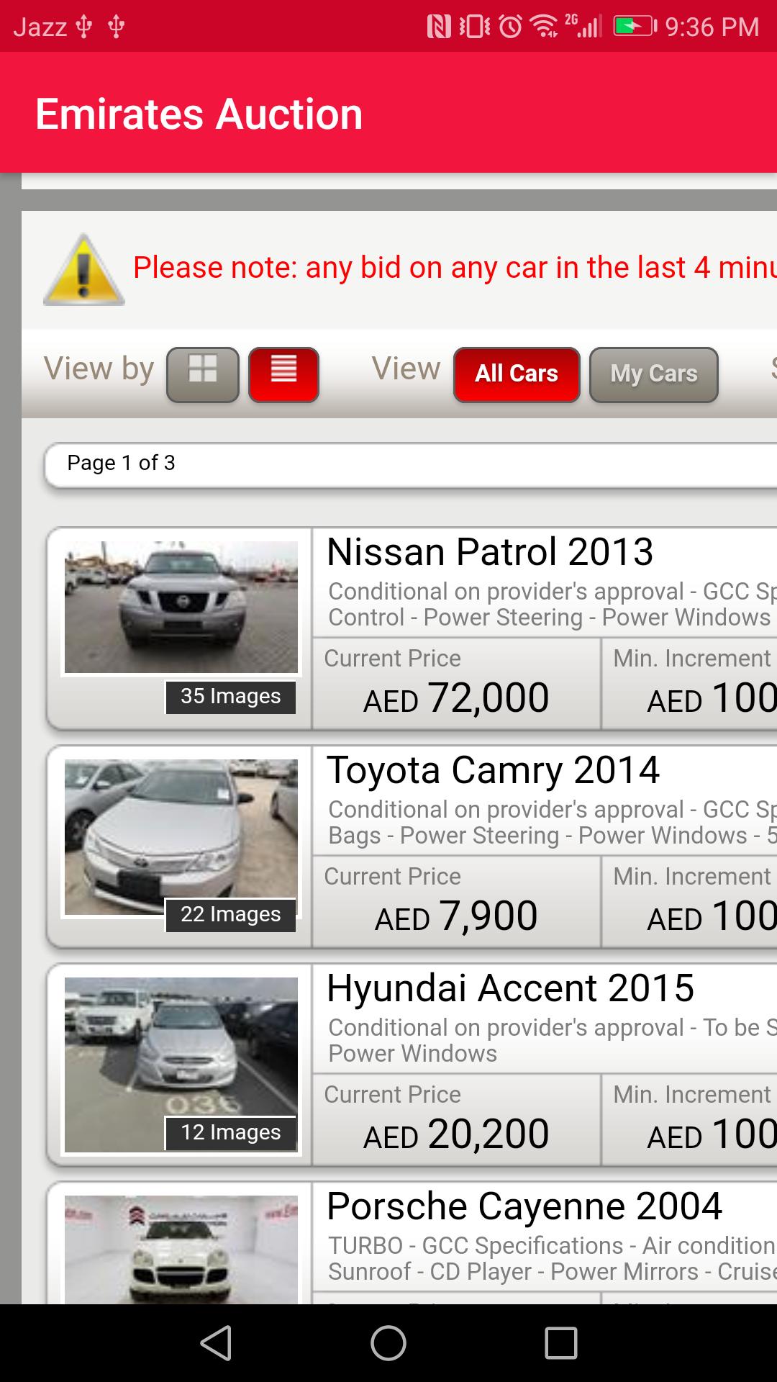
Task: Click Hyundai Accent description text
Action: 552,1041
